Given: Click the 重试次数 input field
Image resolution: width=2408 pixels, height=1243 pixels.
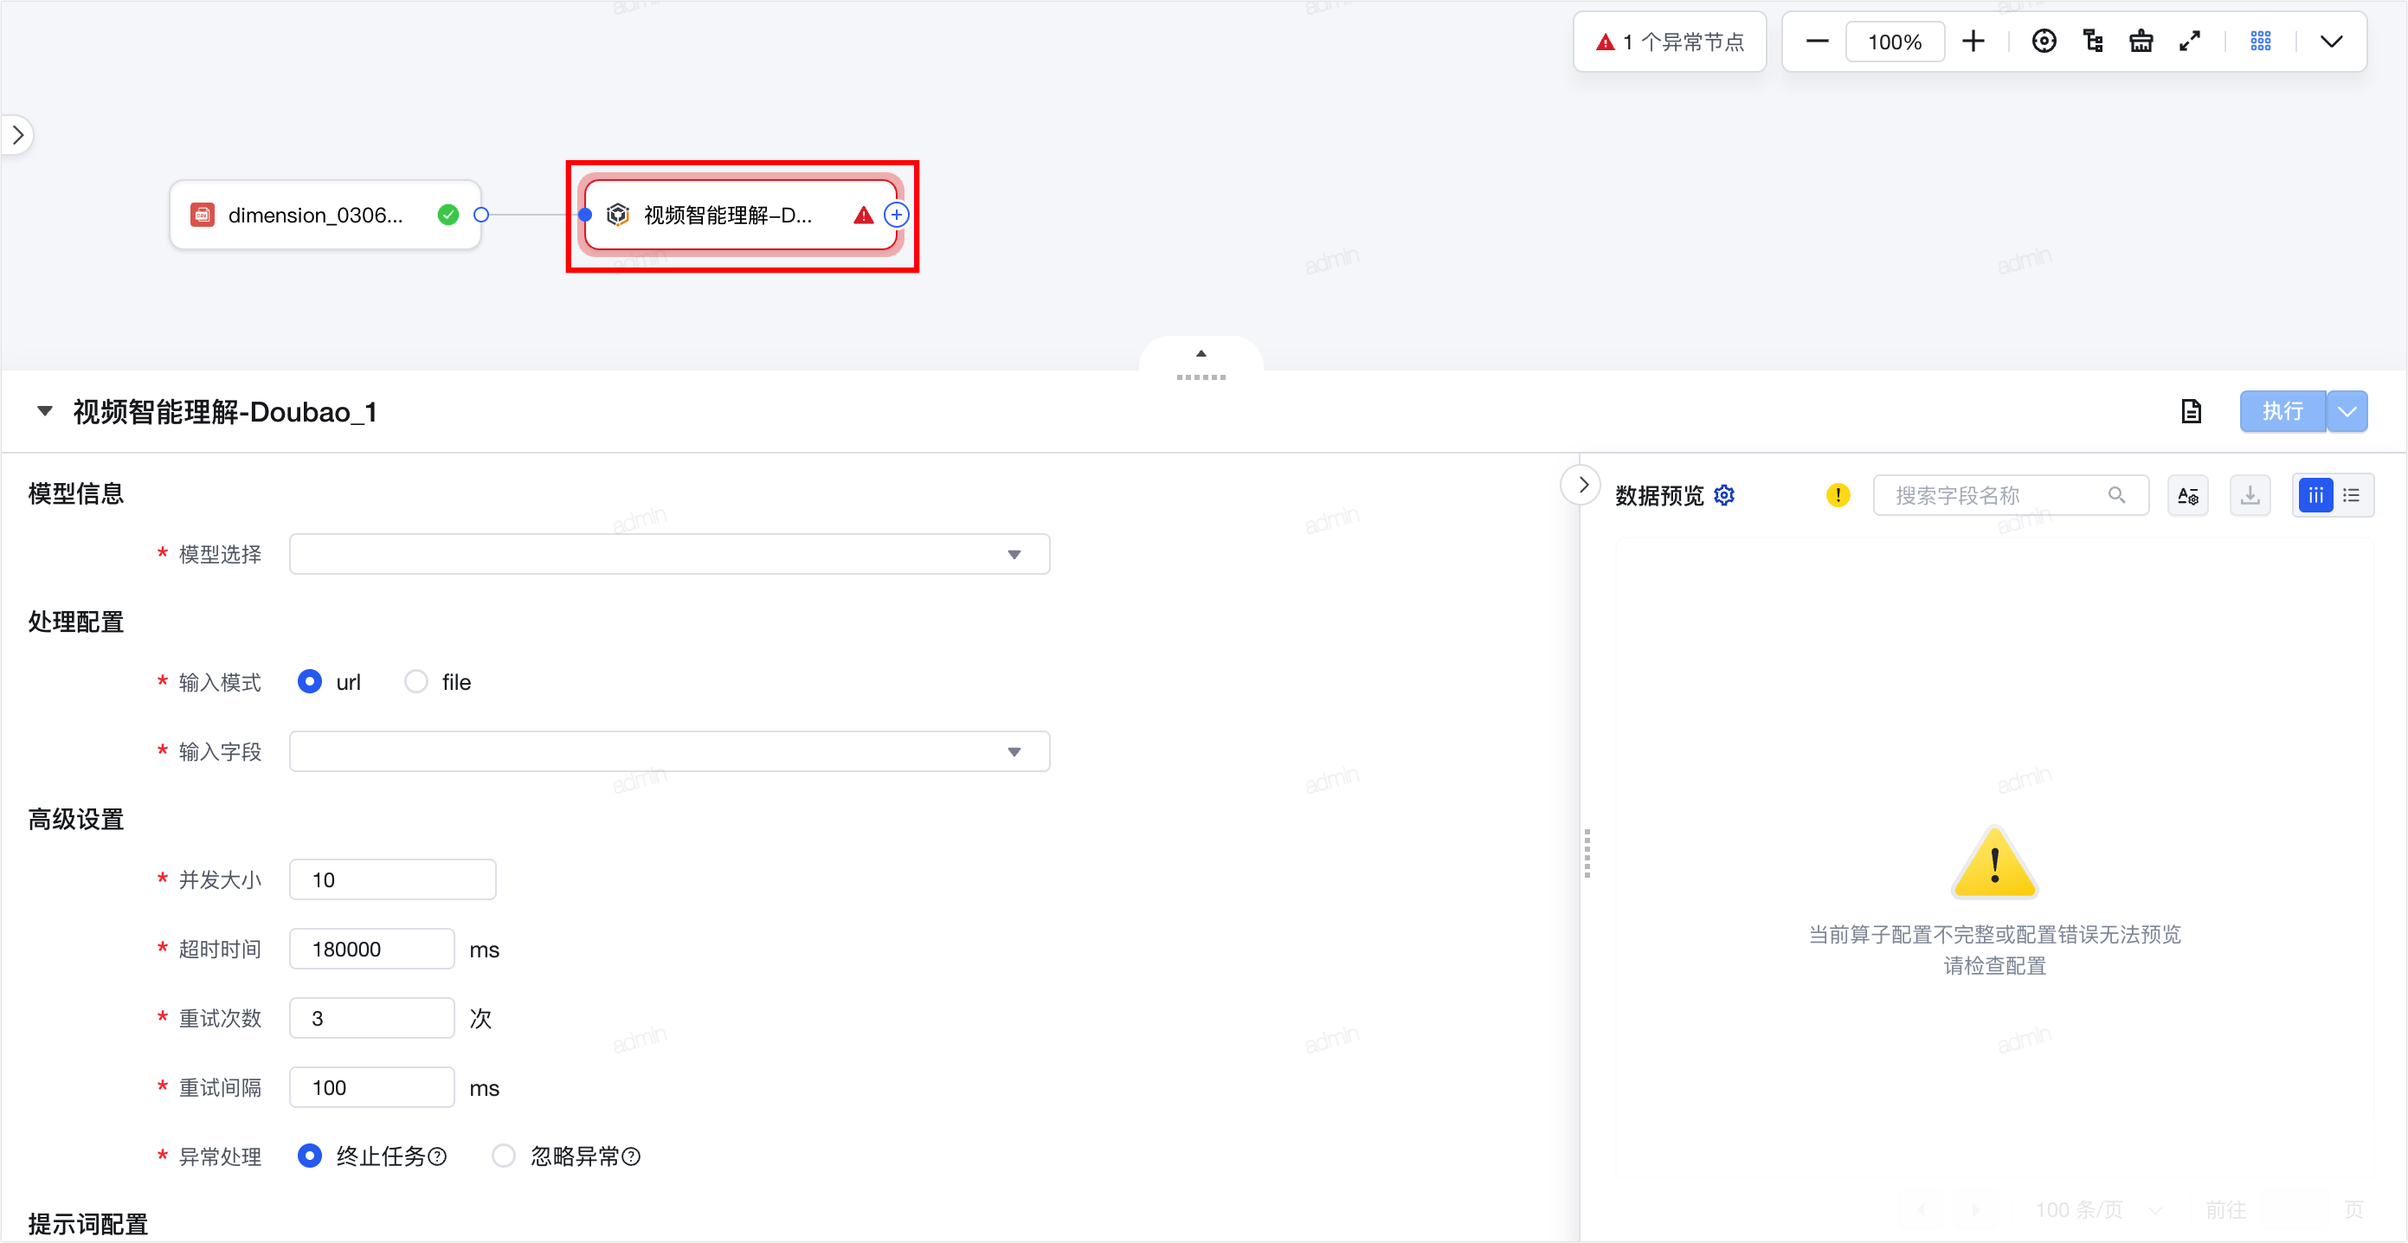Looking at the screenshot, I should point(372,1018).
